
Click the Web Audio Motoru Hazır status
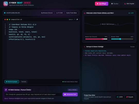coord(70,82)
